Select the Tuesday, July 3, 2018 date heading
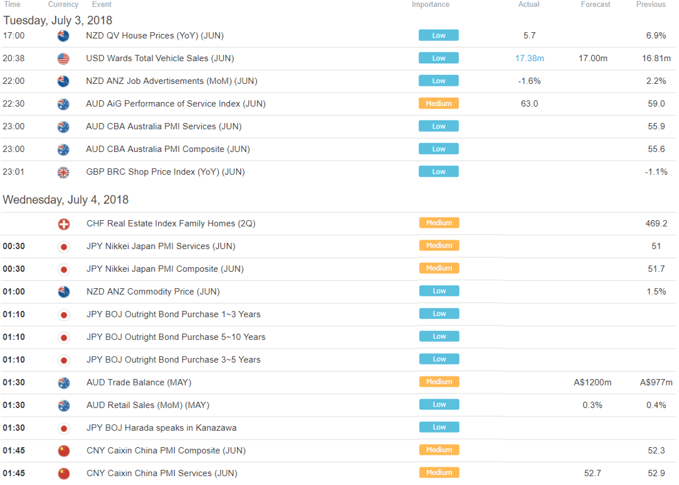Image resolution: width=679 pixels, height=485 pixels. point(57,20)
